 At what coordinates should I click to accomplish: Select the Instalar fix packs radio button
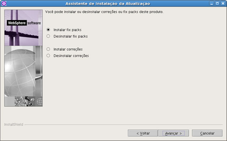(x=48, y=30)
